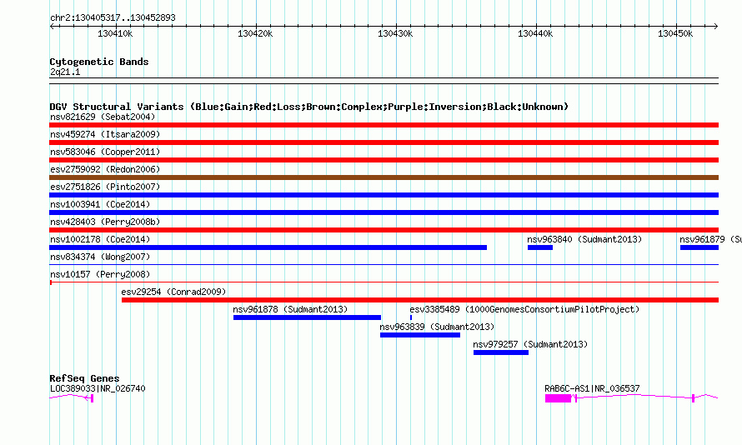Screen dimensions: 742x445
Task: Click the nsv1003941 (Coe2014) label
Action: tap(100, 204)
